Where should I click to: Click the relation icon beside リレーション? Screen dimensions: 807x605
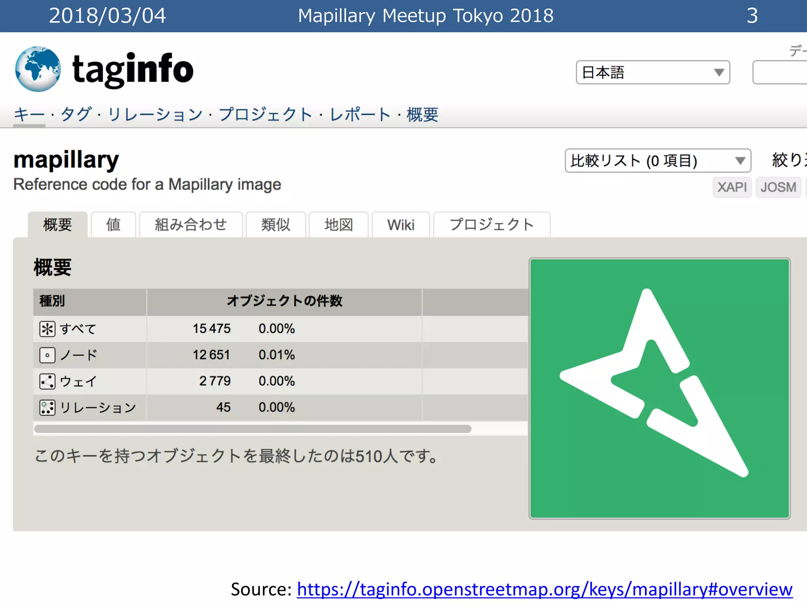click(47, 408)
